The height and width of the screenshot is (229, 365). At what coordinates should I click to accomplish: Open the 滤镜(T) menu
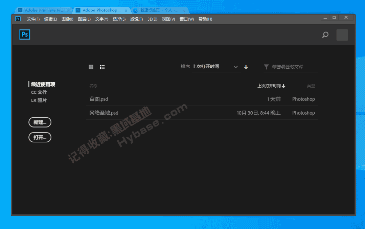coord(136,19)
